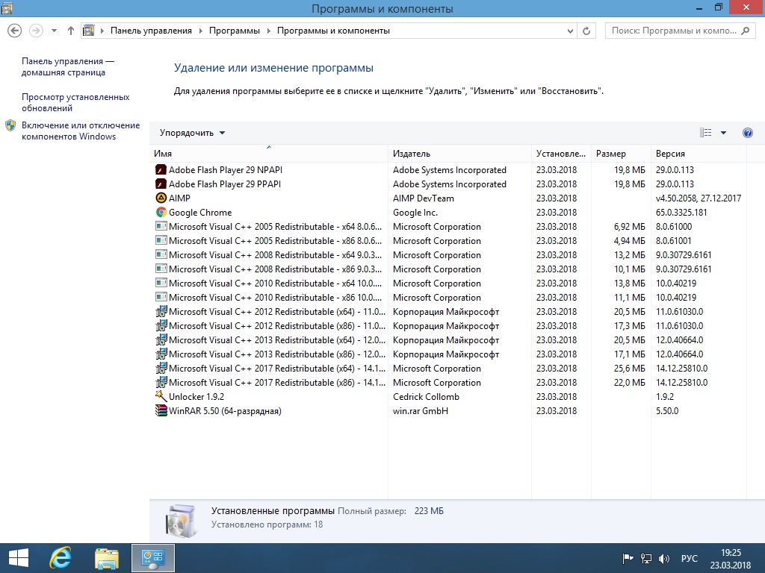Click the Control Panel icon in the address bar
Image resolution: width=765 pixels, height=573 pixels.
(88, 31)
